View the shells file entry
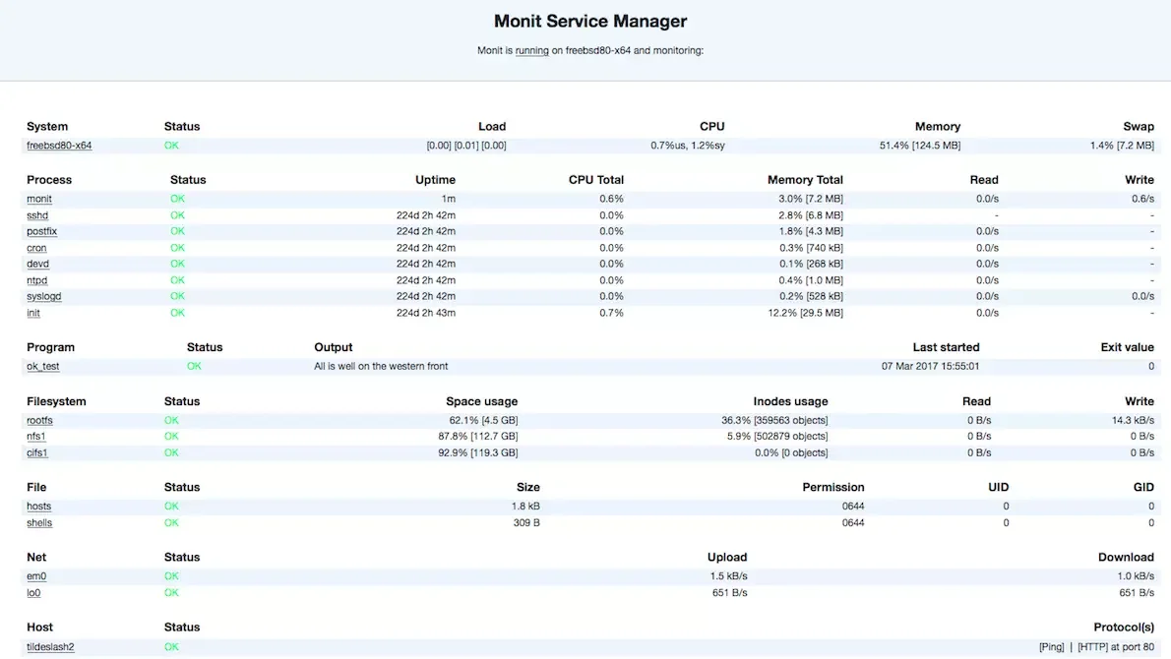The height and width of the screenshot is (659, 1171). tap(38, 522)
